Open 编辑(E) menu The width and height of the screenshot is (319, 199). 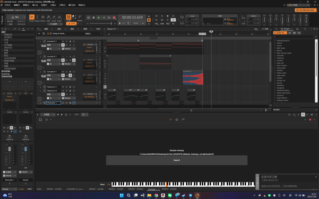click(17, 5)
